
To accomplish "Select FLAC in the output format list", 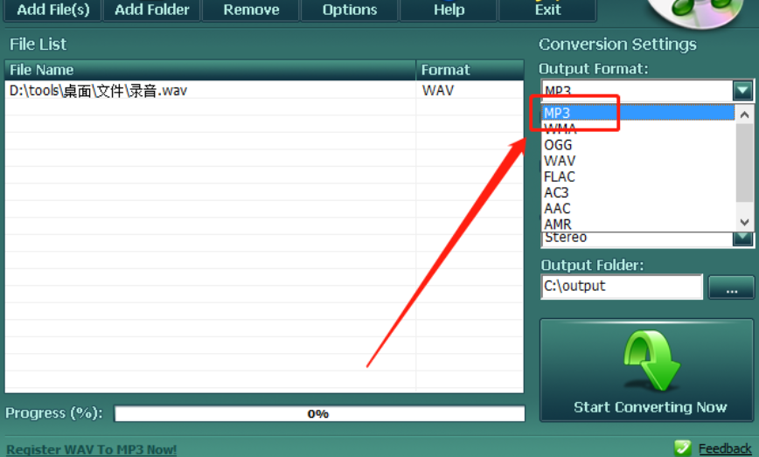I will pyautogui.click(x=638, y=177).
